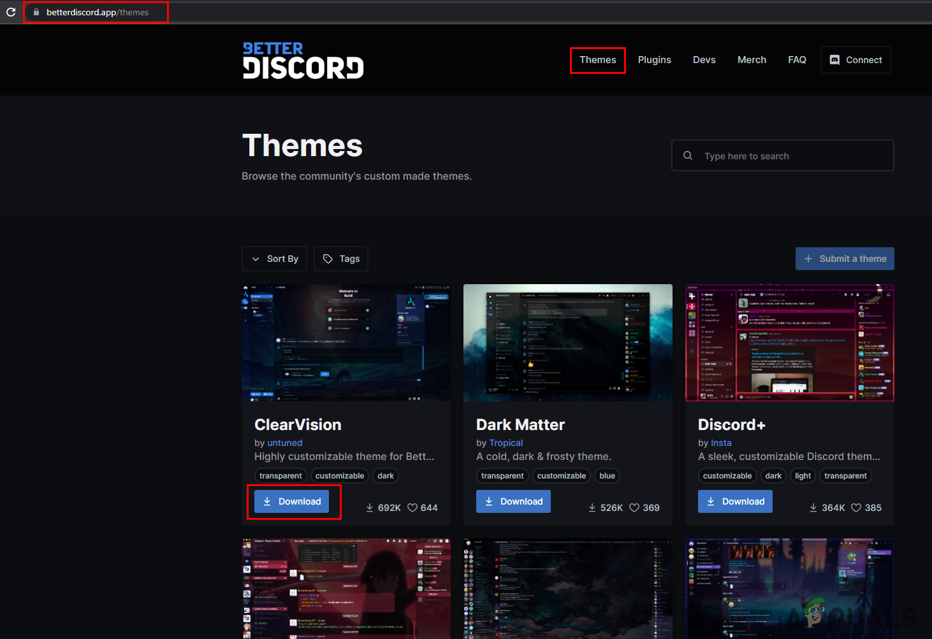Screen dimensions: 932x639
Task: Download the ClearVision theme
Action: (x=292, y=501)
